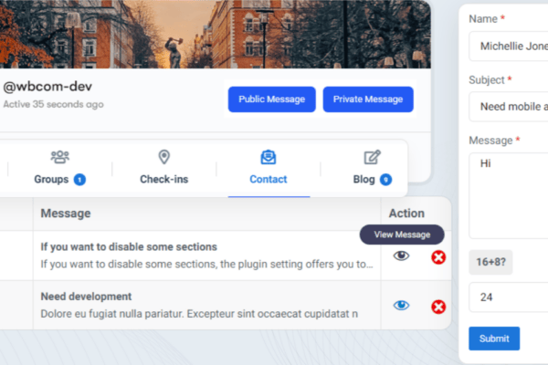Screen dimensions: 548x365
Task: Click the Message text area
Action: point(509,195)
